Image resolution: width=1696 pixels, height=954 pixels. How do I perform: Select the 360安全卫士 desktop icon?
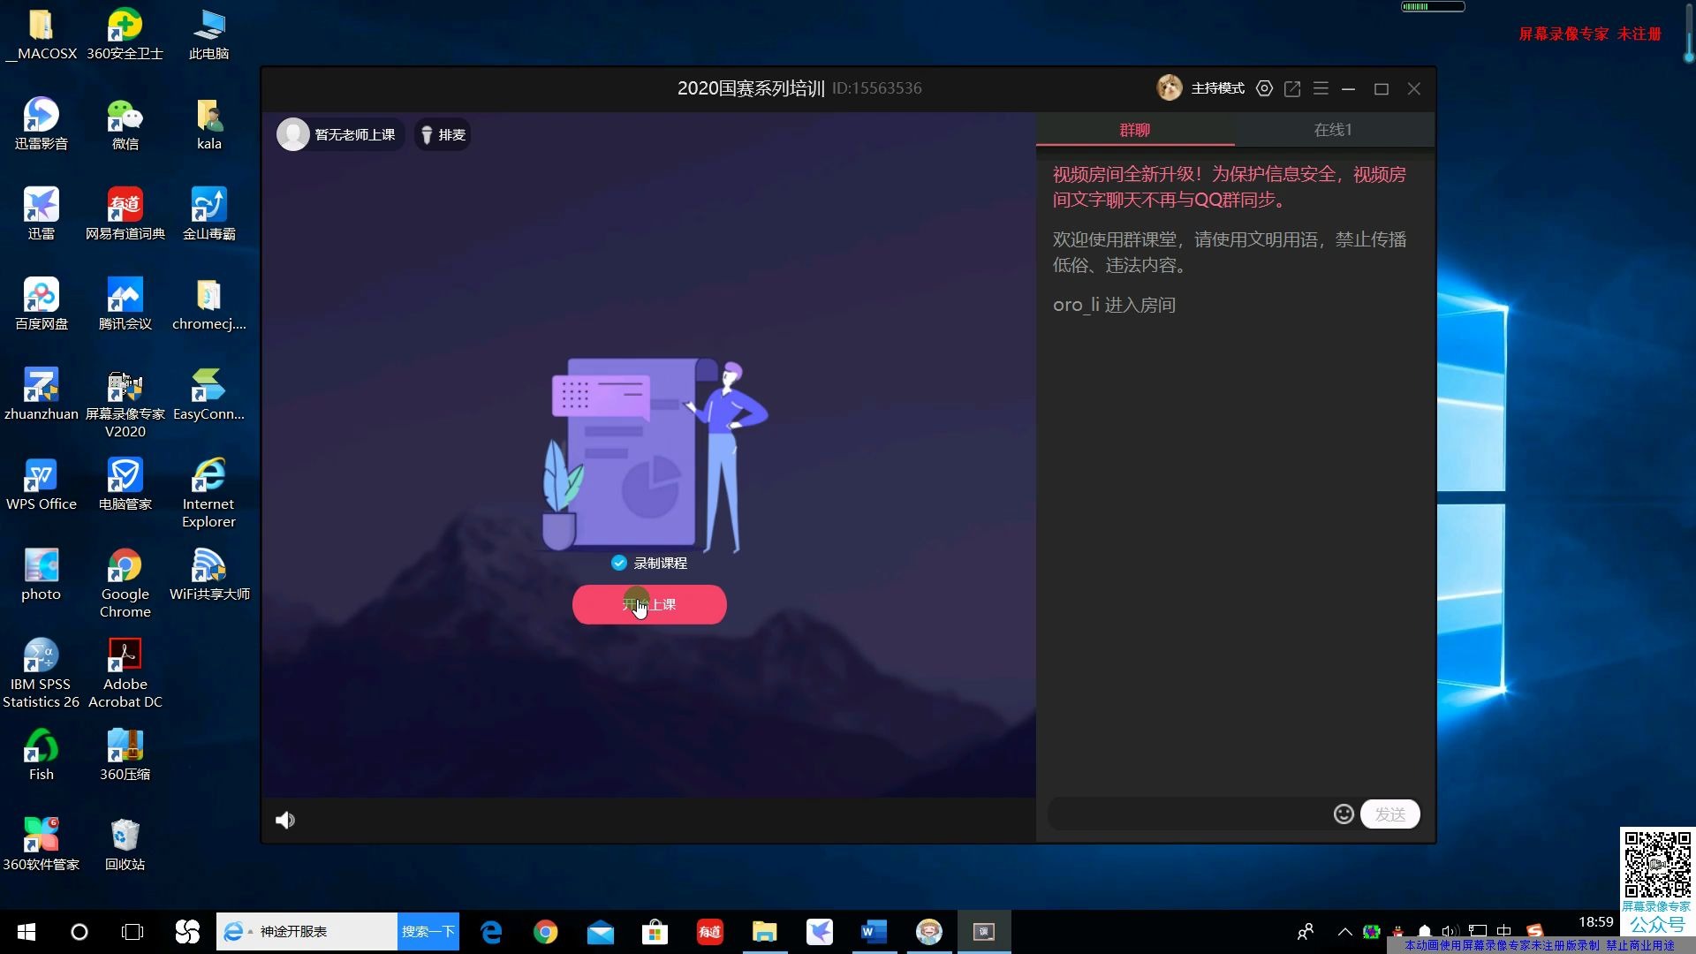click(125, 34)
